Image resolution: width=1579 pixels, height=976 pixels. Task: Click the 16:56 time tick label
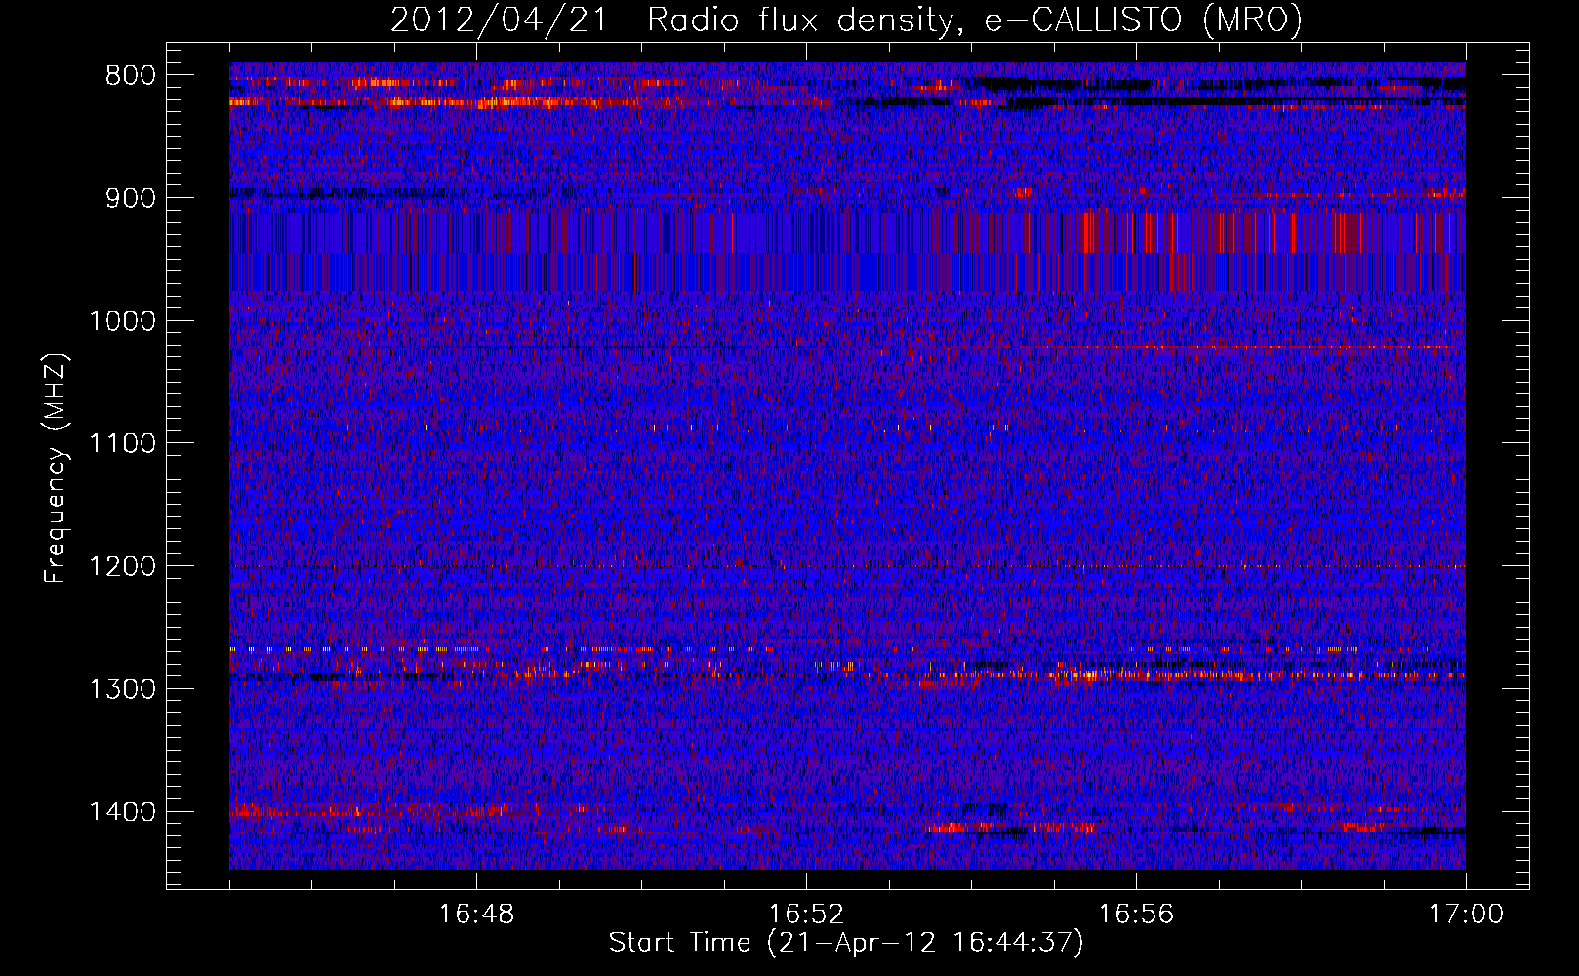tap(1136, 915)
